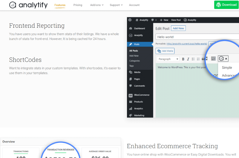
Task: Click the hello-world permalink URL
Action: point(187,44)
